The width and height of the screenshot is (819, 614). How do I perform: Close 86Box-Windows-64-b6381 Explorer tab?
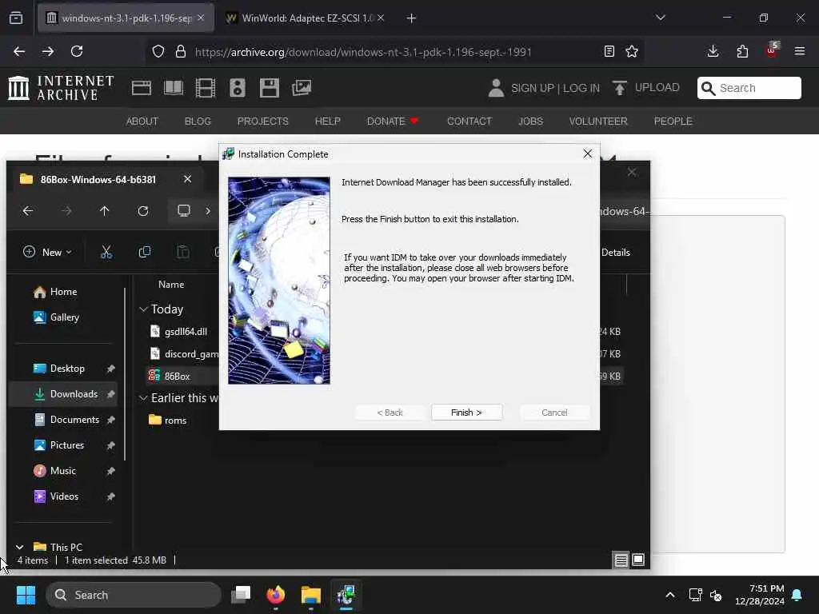(187, 179)
